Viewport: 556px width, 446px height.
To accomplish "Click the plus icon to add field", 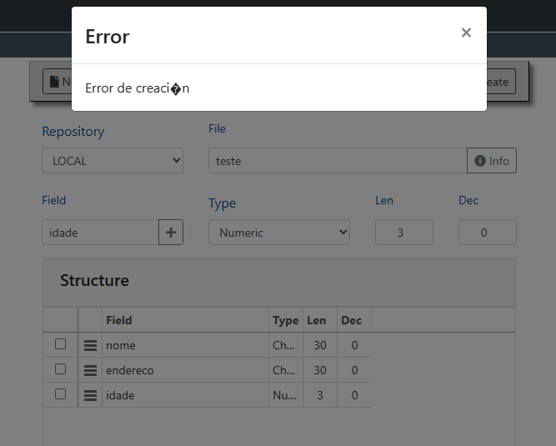I will (x=171, y=233).
